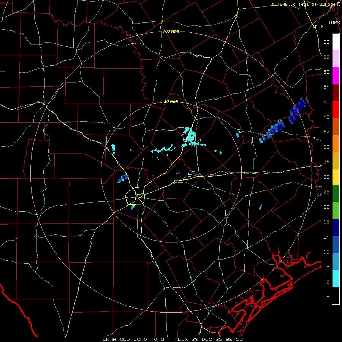Click the light blue 6-10 kft legend swatch
The height and width of the screenshot is (342, 342).
(x=336, y=261)
